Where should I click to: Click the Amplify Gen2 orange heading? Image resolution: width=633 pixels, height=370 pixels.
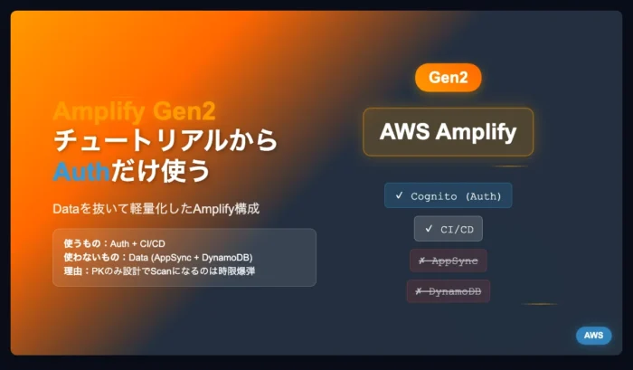(134, 111)
